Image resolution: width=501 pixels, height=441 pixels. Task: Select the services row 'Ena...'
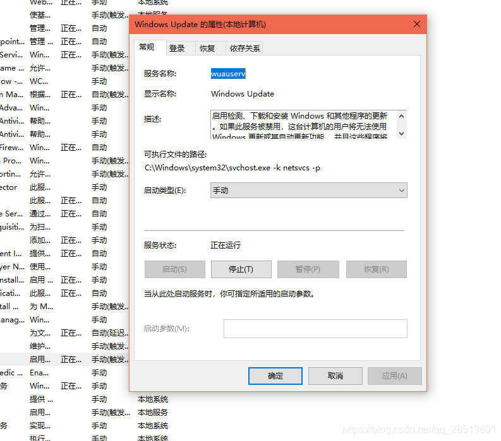pyautogui.click(x=64, y=373)
